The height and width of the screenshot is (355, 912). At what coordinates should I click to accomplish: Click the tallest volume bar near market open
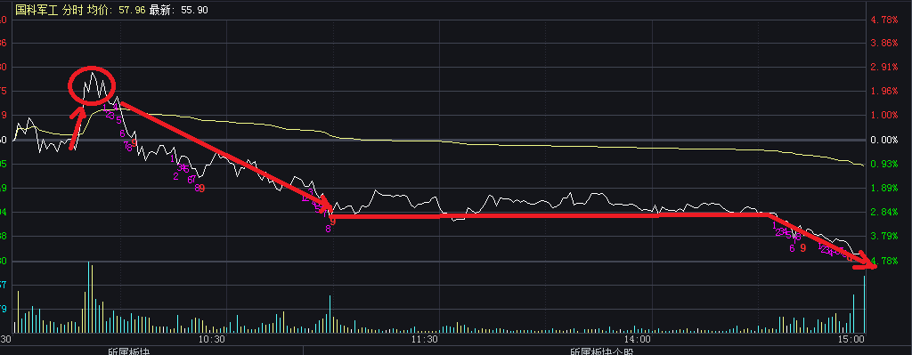(x=88, y=297)
